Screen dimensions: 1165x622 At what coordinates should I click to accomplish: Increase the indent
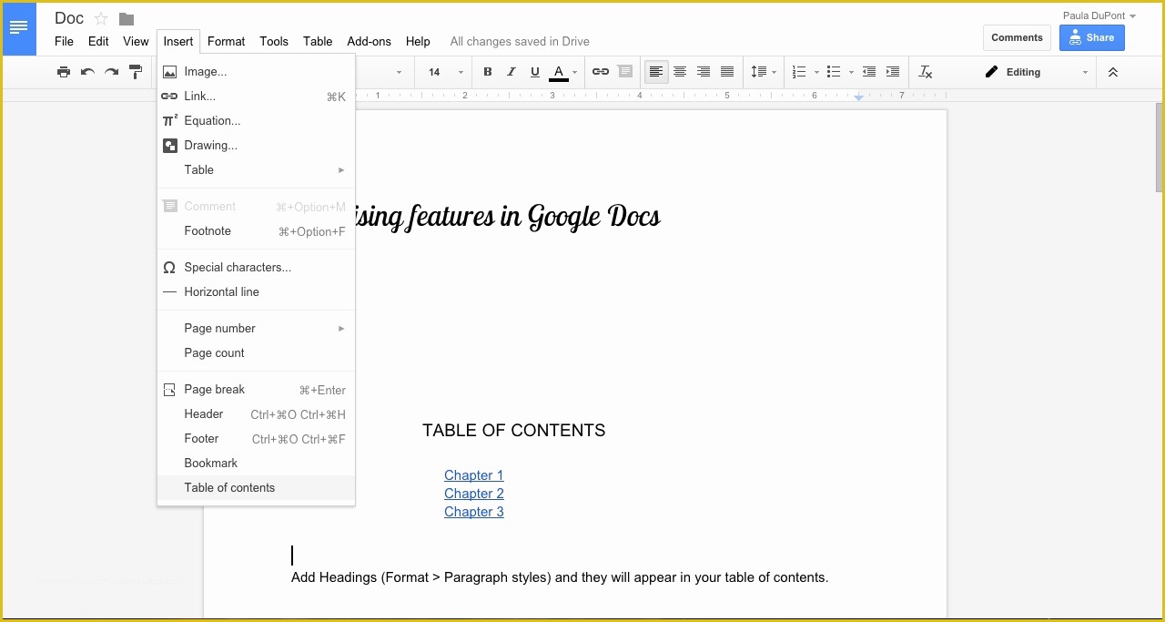893,72
